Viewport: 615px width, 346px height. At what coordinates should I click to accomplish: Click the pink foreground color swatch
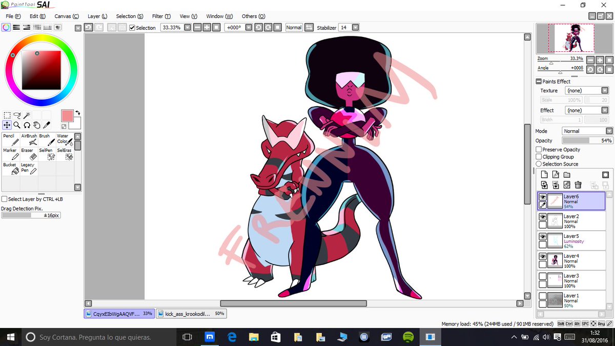(x=67, y=116)
